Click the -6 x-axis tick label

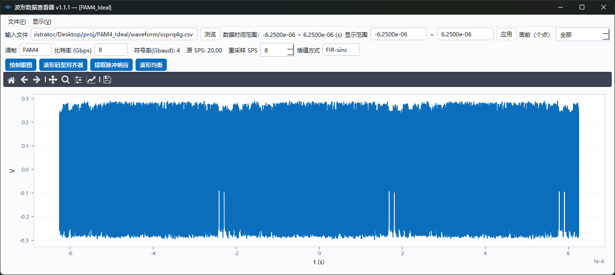(x=70, y=253)
